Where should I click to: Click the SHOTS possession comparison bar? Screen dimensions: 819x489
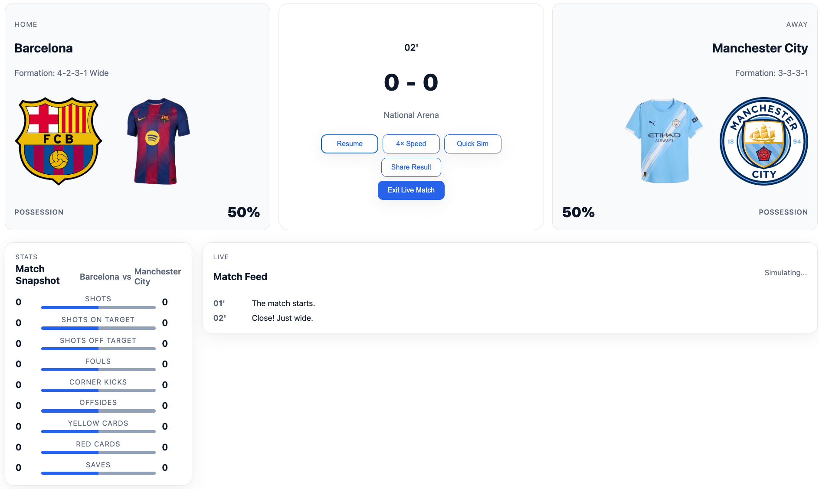98,307
